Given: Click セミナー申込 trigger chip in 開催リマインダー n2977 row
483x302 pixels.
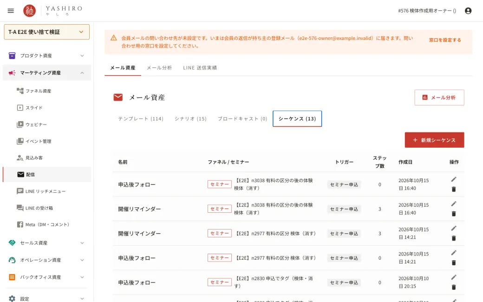Looking at the screenshot, I should [344, 234].
